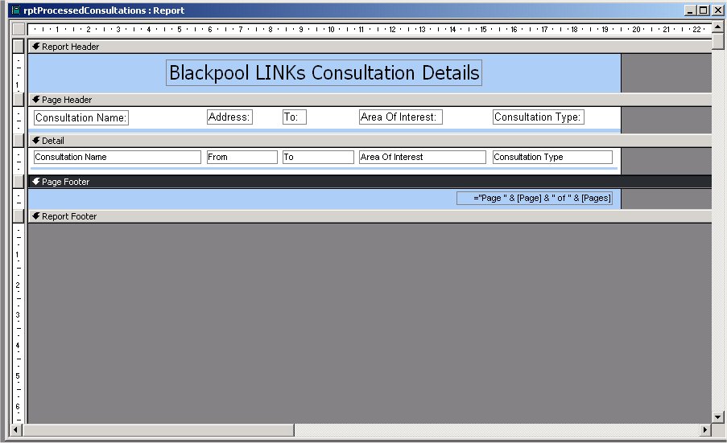727x443 pixels.
Task: Click the vertical scrollbar up arrow
Action: pos(717,27)
